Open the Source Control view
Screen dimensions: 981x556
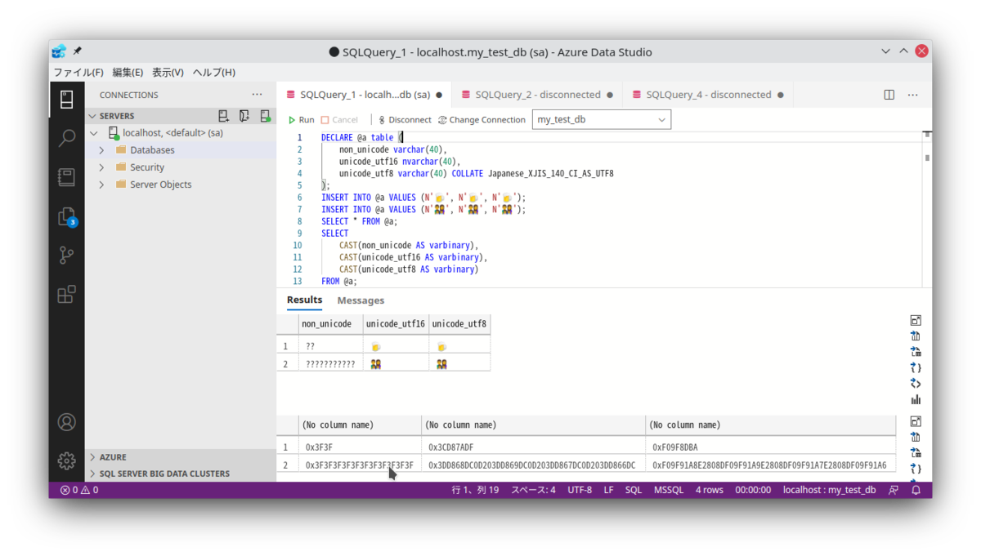coord(67,256)
